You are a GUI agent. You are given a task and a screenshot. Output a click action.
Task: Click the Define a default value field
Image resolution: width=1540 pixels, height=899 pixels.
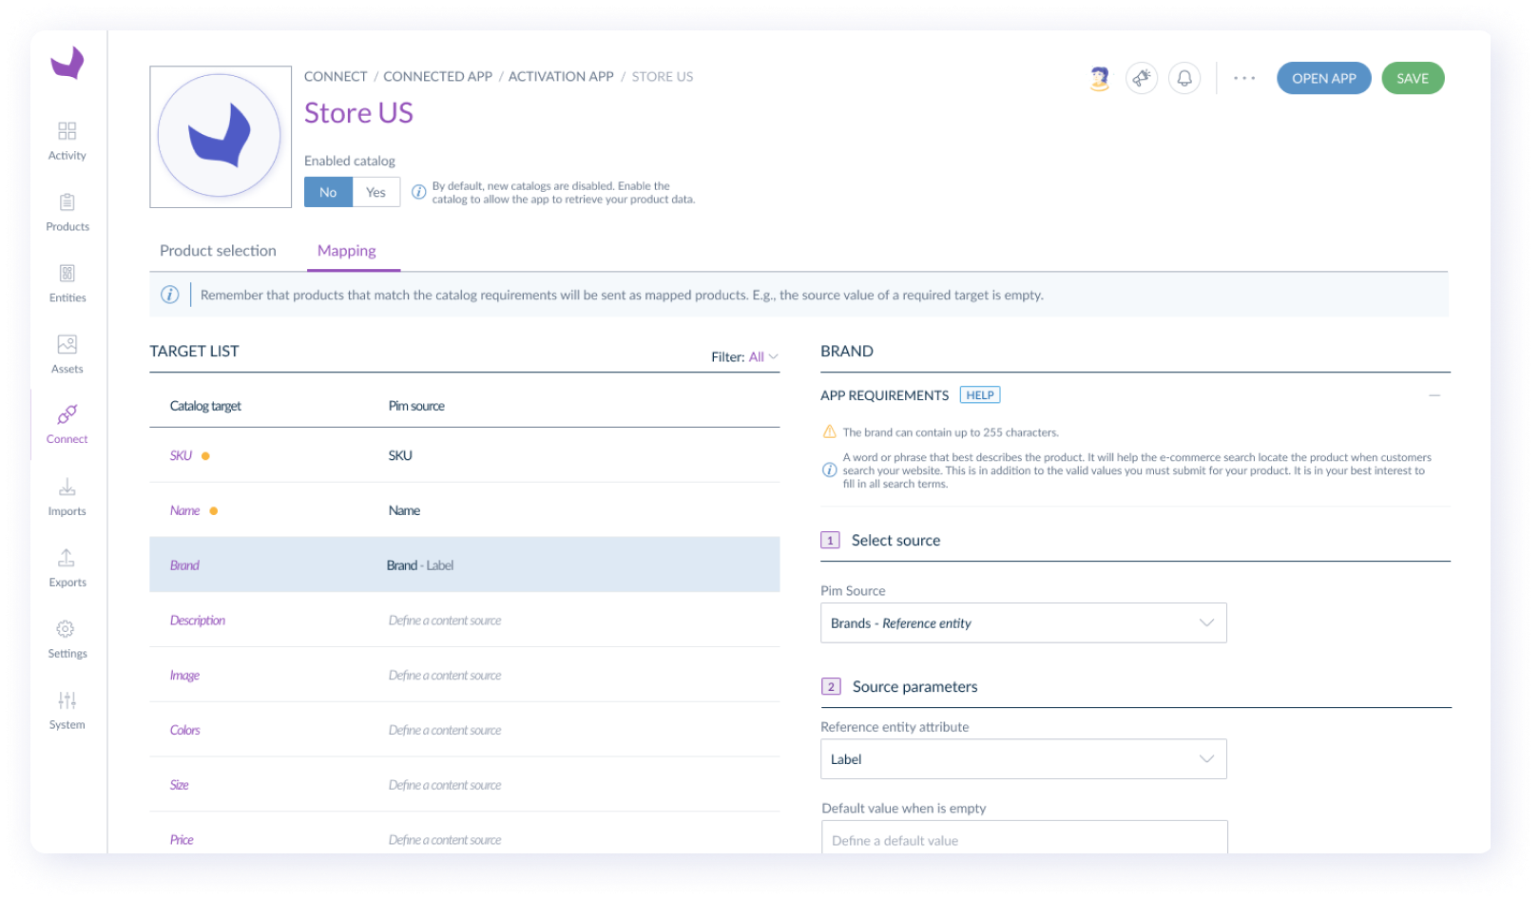[1023, 839]
